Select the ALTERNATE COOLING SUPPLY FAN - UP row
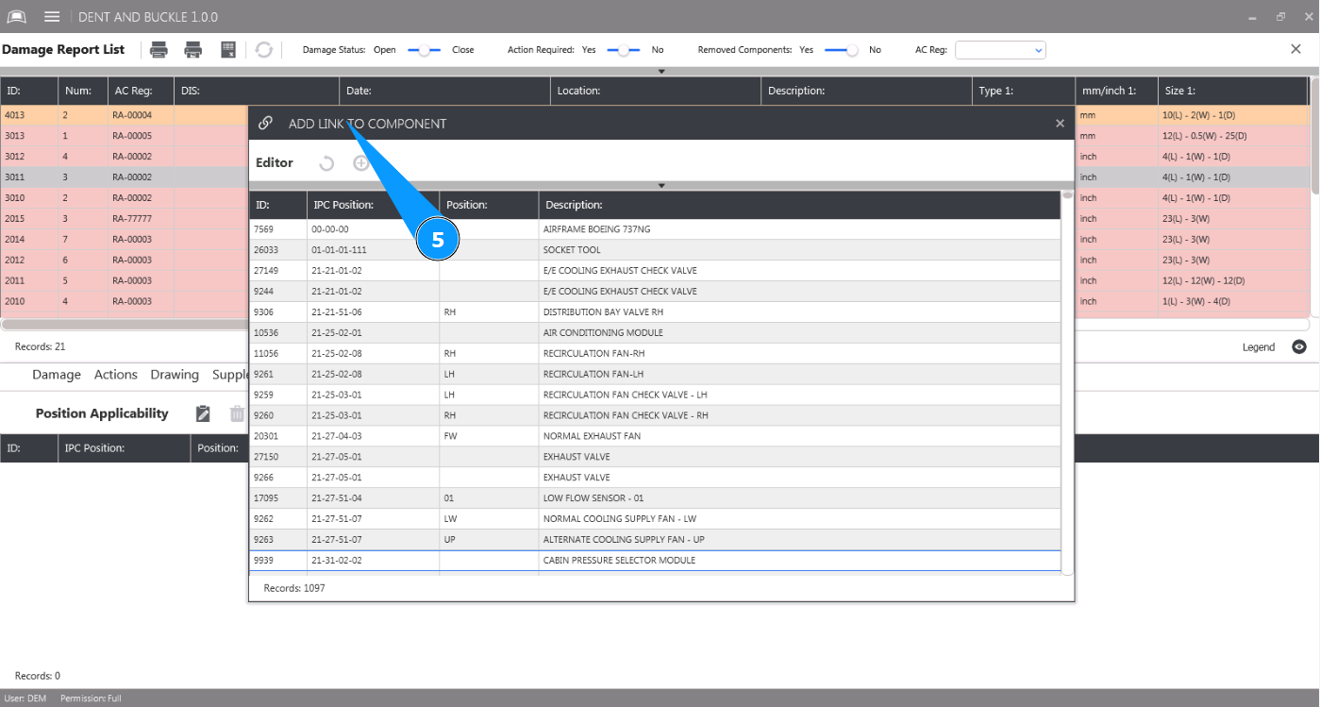Screen dimensions: 1320x707 pos(655,540)
